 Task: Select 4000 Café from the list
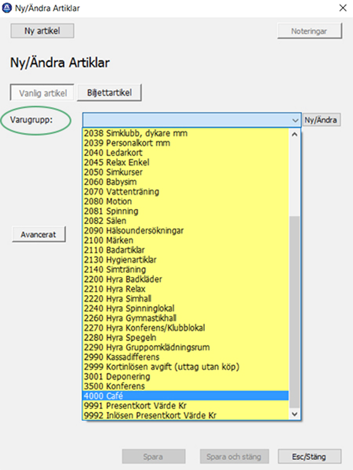pyautogui.click(x=186, y=396)
